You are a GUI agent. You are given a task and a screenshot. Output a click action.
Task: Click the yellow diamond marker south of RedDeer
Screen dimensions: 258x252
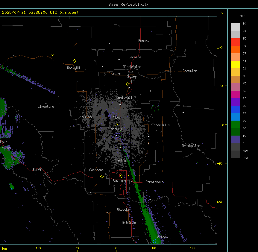point(128,84)
